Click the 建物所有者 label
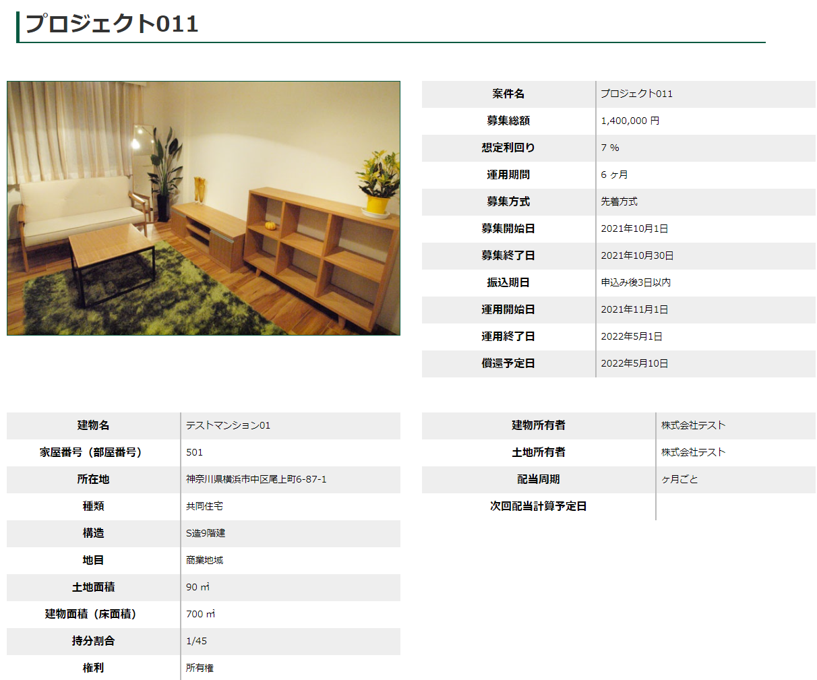Viewport: 817px width, 680px height. coord(538,425)
